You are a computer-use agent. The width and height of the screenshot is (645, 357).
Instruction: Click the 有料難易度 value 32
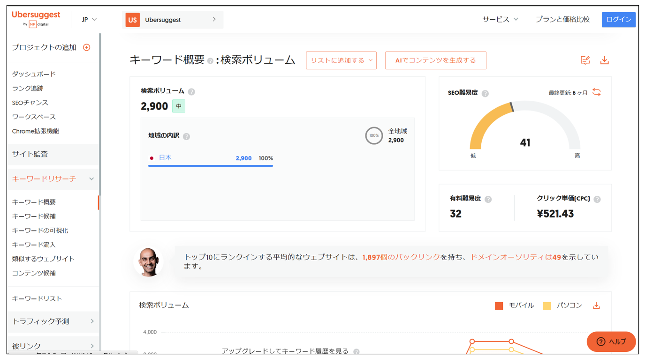455,214
